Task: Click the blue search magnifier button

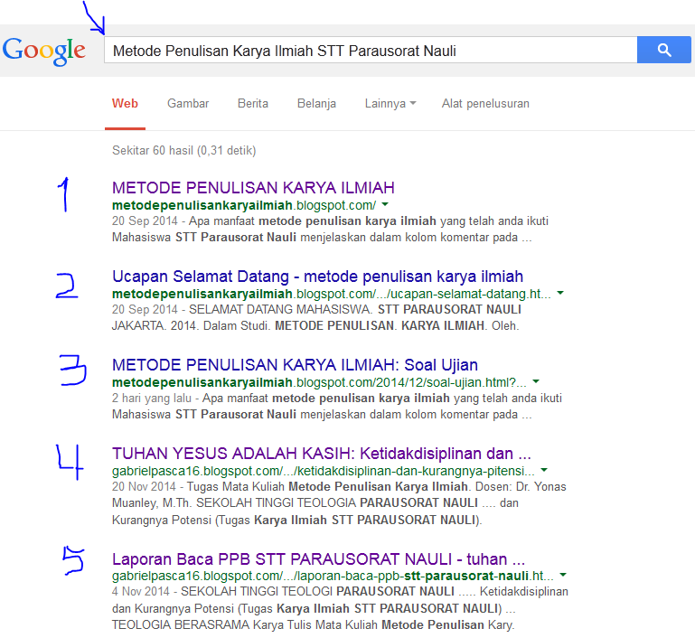Action: [x=663, y=50]
